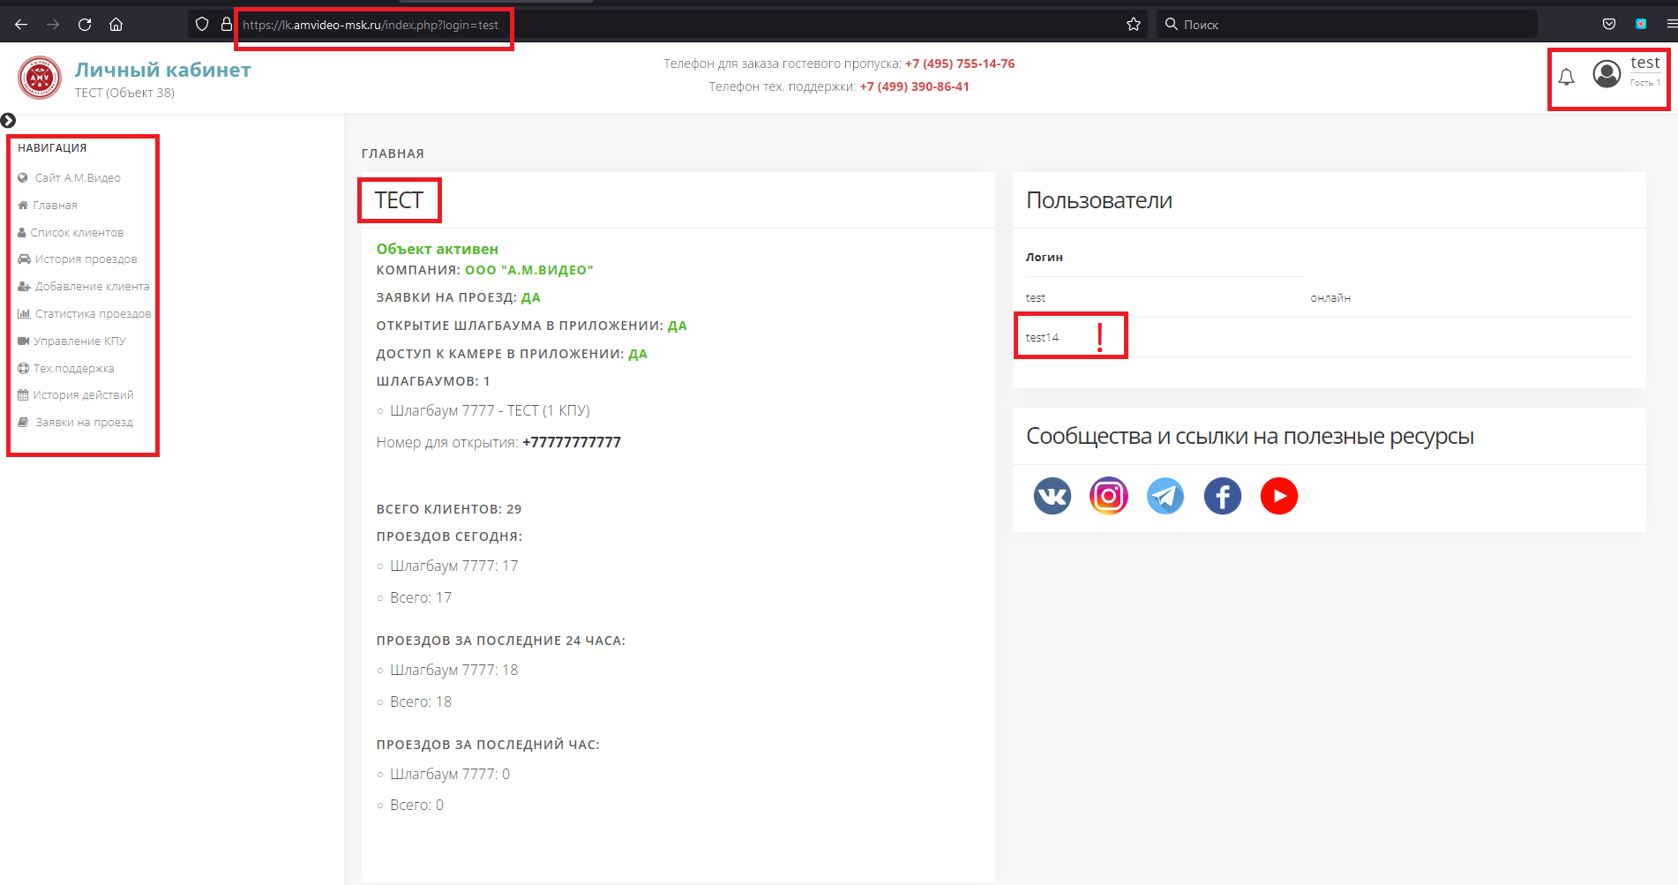The width and height of the screenshot is (1678, 885).
Task: Select user test14 in Пользователи list
Action: pyautogui.click(x=1042, y=338)
